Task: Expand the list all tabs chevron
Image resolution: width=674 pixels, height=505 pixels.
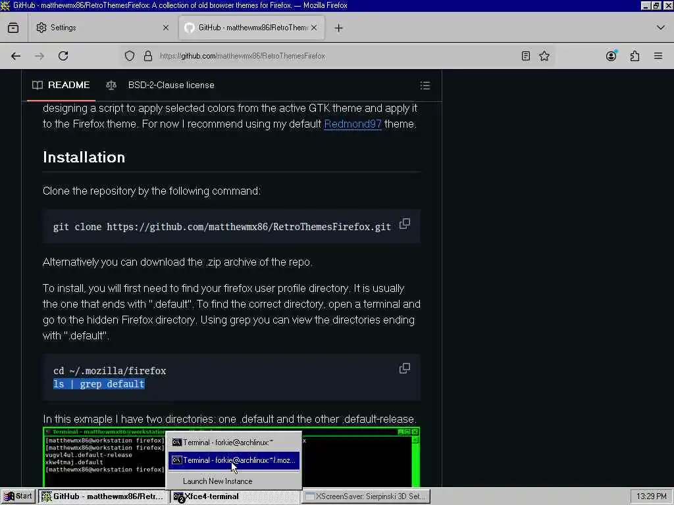Action: coord(661,28)
